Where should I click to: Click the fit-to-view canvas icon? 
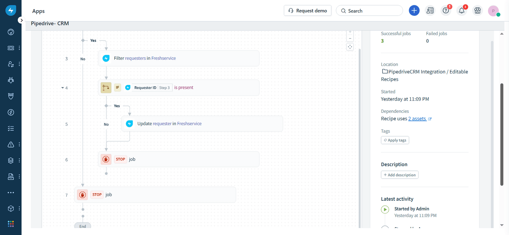(x=350, y=47)
